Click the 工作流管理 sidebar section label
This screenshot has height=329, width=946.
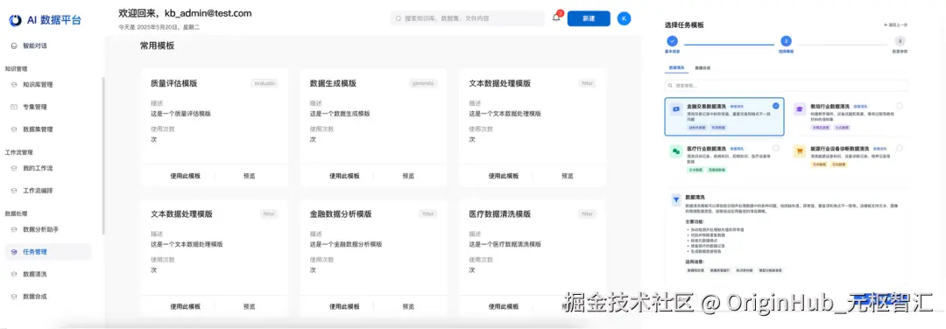click(18, 152)
